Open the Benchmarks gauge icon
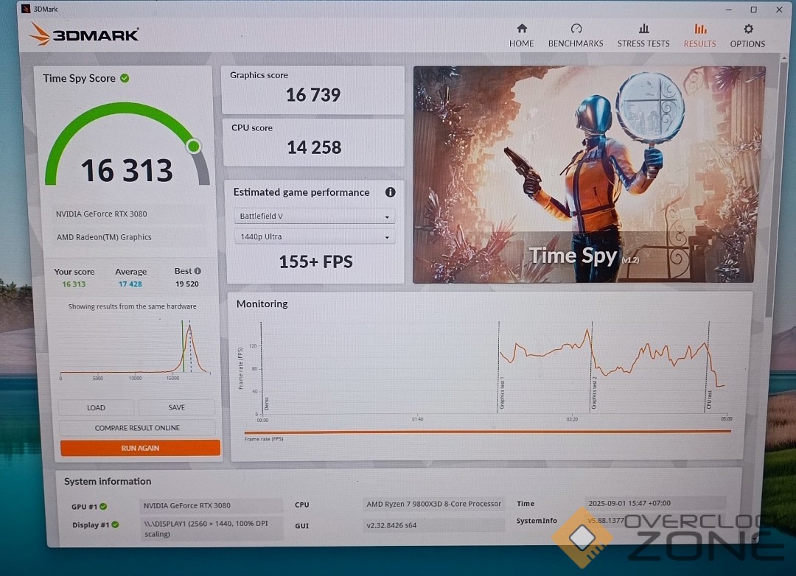The image size is (796, 576). pyautogui.click(x=576, y=29)
